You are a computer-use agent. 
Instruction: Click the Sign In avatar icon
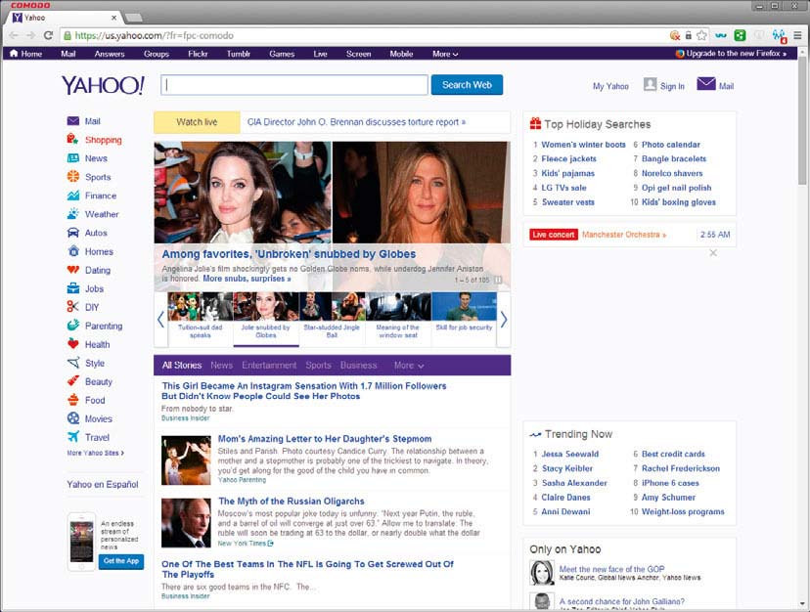click(x=650, y=84)
